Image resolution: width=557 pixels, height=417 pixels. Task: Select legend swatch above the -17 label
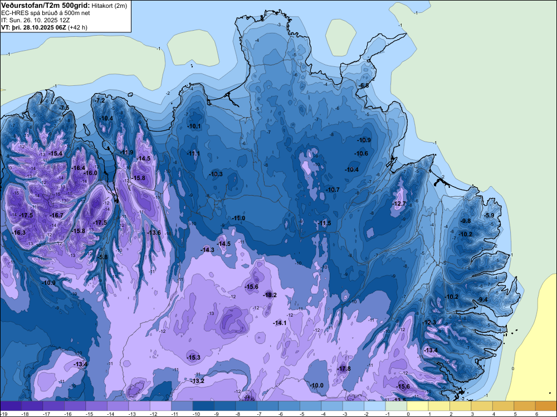(53, 406)
